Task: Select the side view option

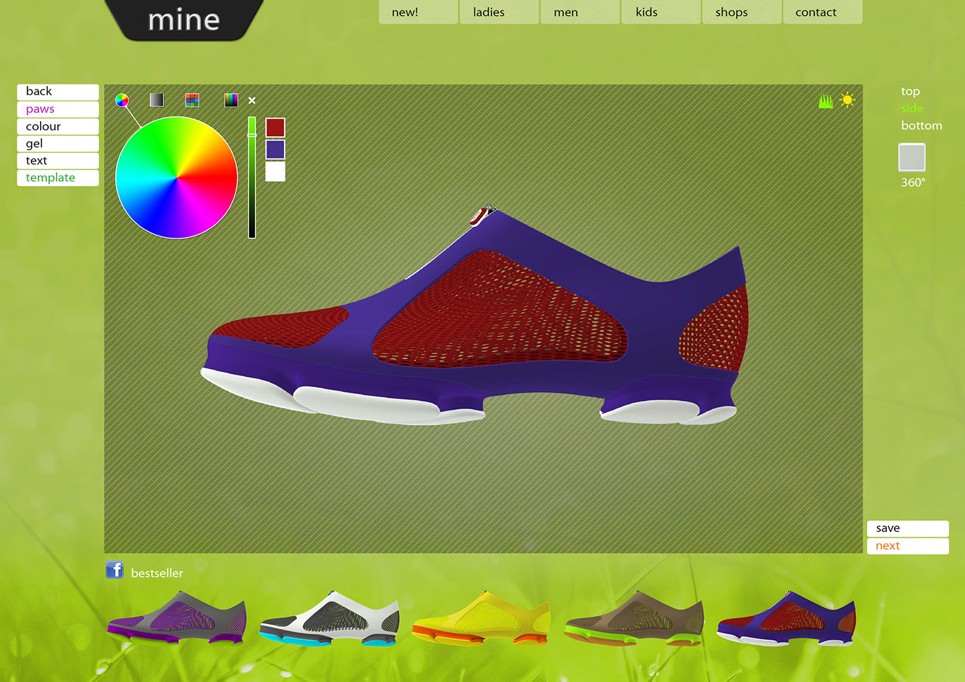Action: [x=912, y=108]
